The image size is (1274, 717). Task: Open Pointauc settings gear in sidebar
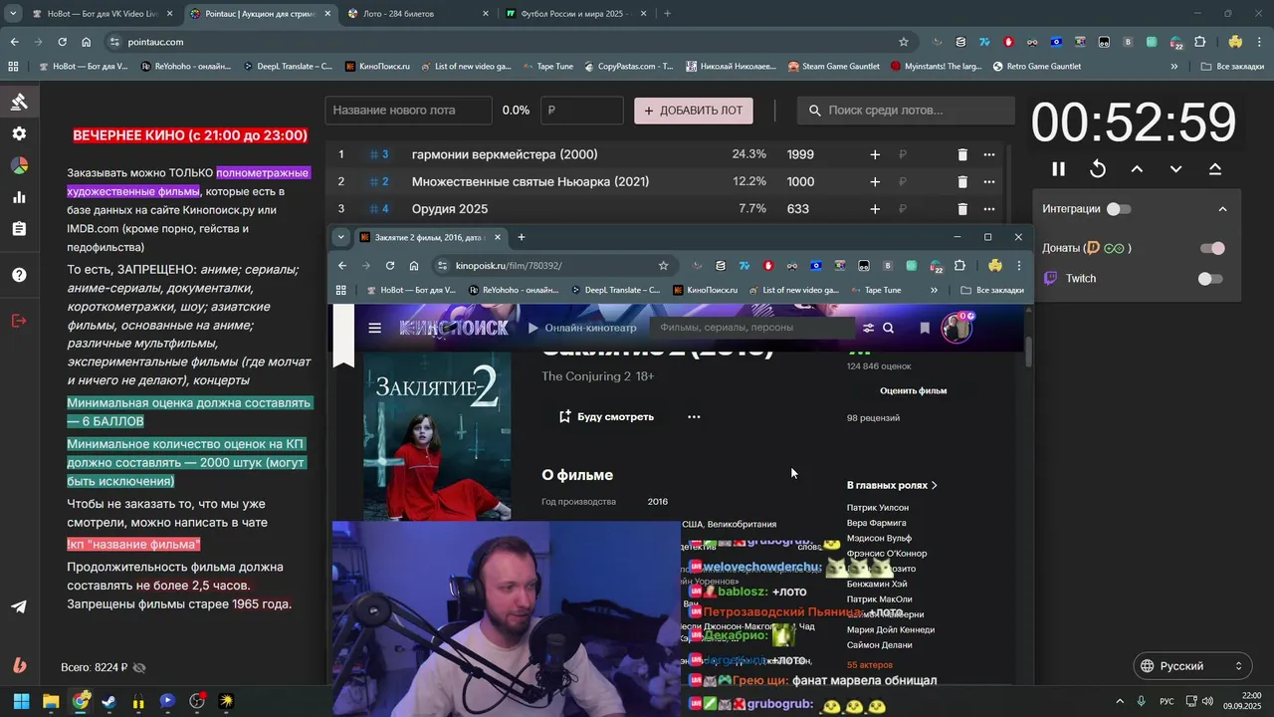point(19,133)
